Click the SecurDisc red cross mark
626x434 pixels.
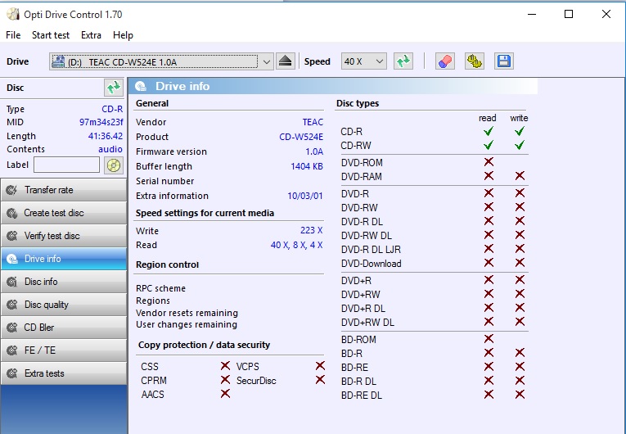pyautogui.click(x=320, y=380)
